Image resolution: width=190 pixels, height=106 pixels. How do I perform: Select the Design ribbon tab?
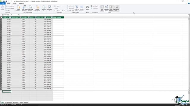click(15, 4)
